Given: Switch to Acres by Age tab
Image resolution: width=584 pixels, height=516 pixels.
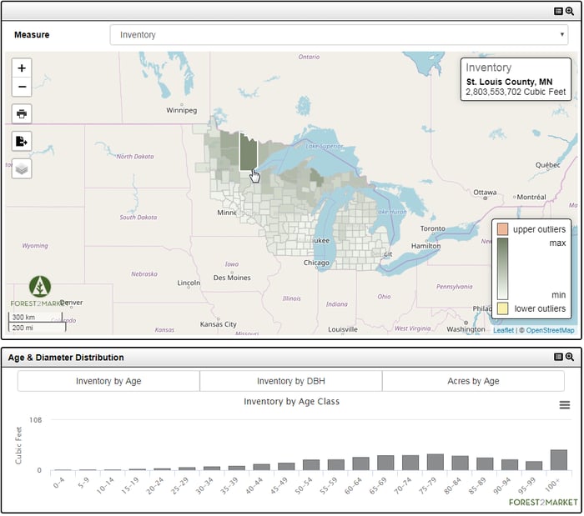Looking at the screenshot, I should pyautogui.click(x=473, y=381).
